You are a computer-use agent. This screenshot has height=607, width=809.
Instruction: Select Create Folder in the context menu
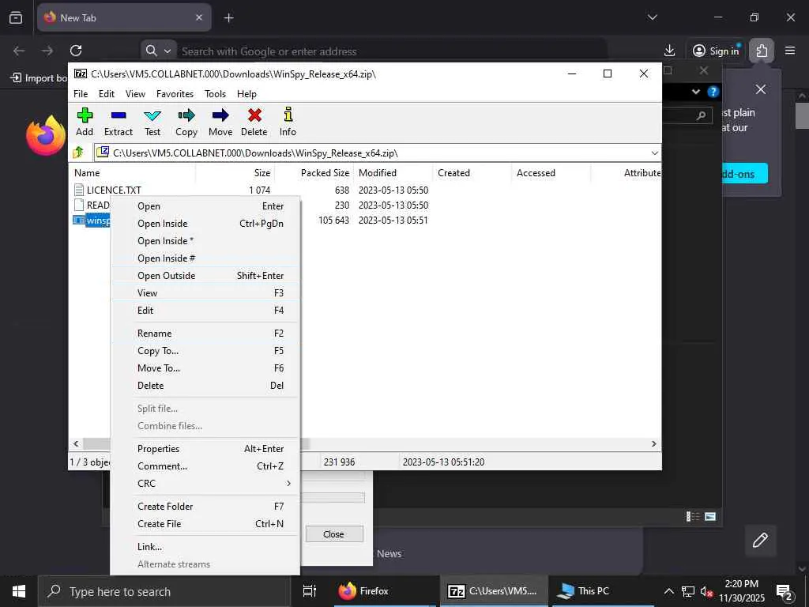(205, 507)
